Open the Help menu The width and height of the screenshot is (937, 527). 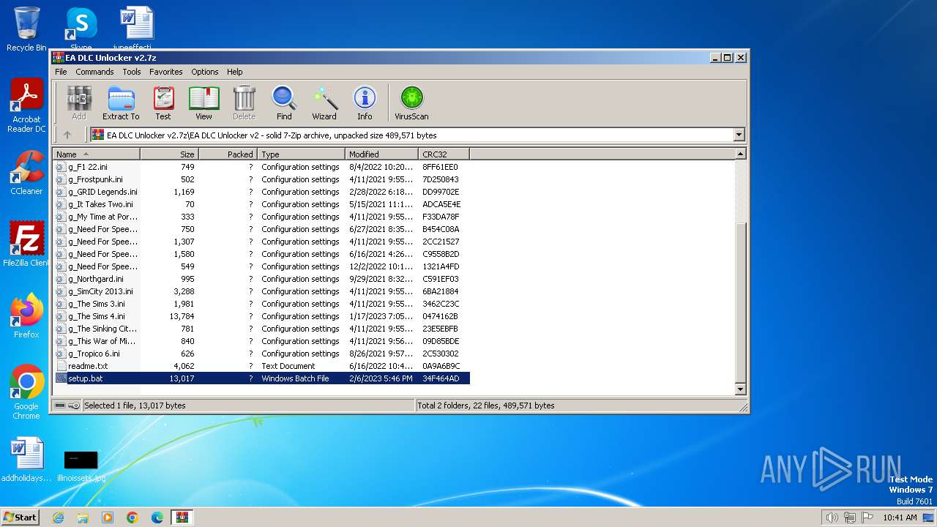coord(234,72)
